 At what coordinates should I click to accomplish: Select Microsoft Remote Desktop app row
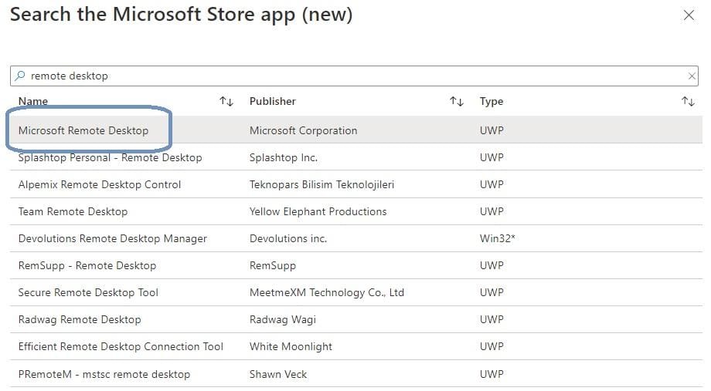coord(83,130)
